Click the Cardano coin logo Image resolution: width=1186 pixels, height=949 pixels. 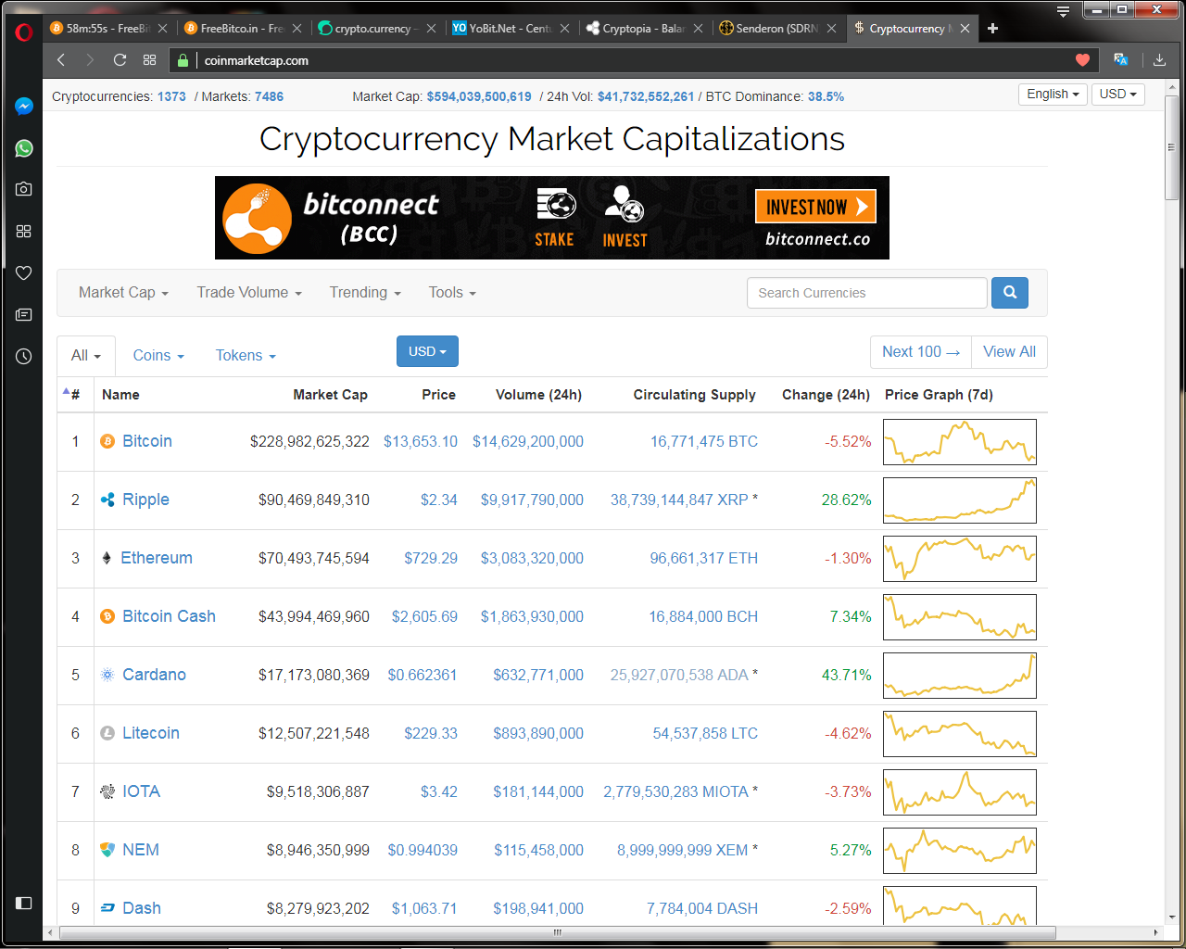click(107, 675)
